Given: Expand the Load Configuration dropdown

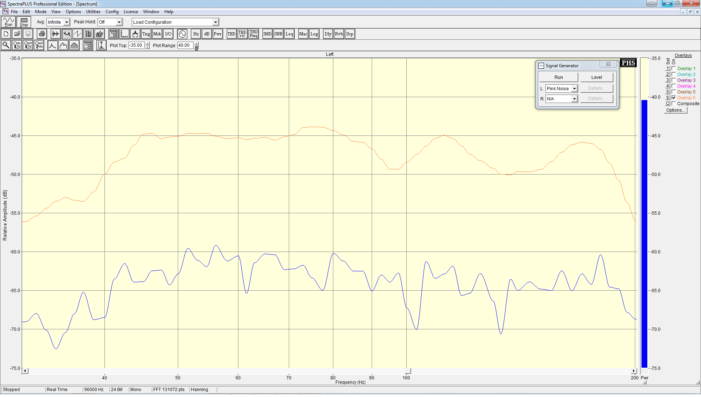Looking at the screenshot, I should click(215, 22).
